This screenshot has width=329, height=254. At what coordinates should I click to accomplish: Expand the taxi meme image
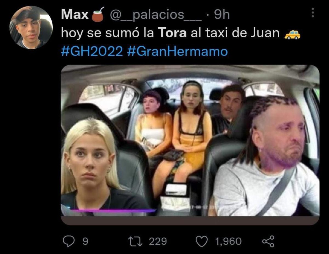point(190,145)
